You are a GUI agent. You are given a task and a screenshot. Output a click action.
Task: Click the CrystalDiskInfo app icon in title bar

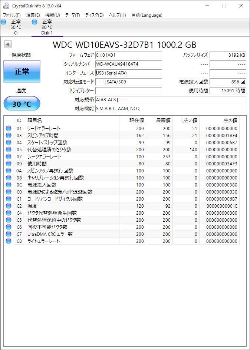(x=6, y=6)
